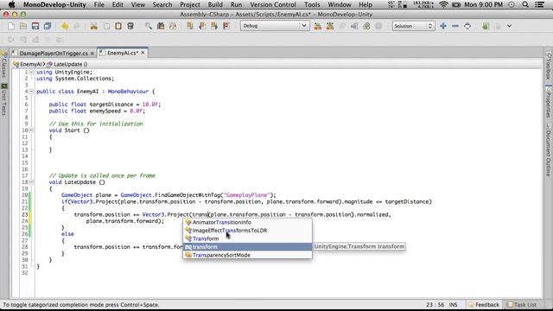This screenshot has height=311, width=553.
Task: Open the Spotlight search icon in menu bar
Action: click(x=525, y=4)
